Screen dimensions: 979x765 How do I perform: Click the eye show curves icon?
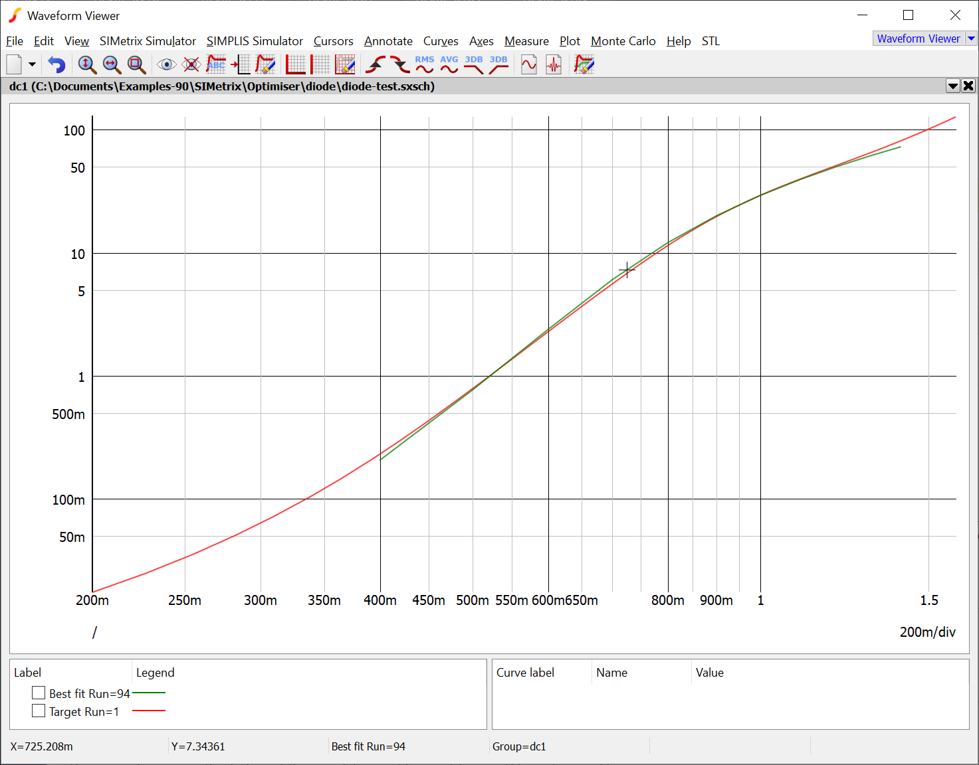pyautogui.click(x=166, y=64)
